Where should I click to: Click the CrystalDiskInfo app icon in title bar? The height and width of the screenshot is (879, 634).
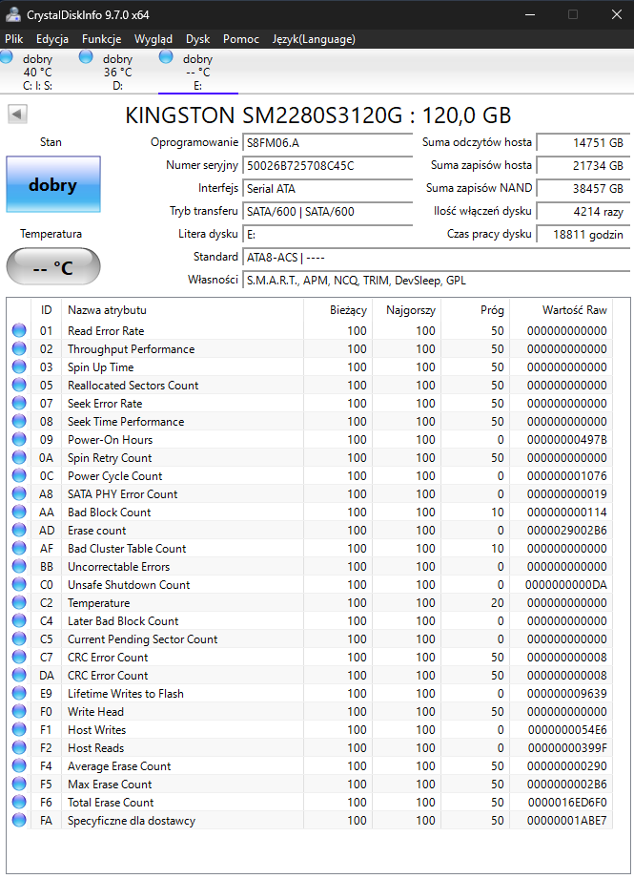tap(13, 14)
